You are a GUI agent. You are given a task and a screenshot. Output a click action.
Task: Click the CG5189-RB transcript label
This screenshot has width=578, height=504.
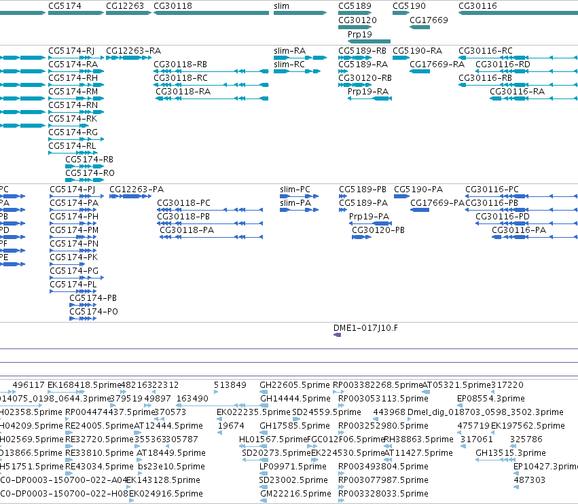(x=363, y=51)
